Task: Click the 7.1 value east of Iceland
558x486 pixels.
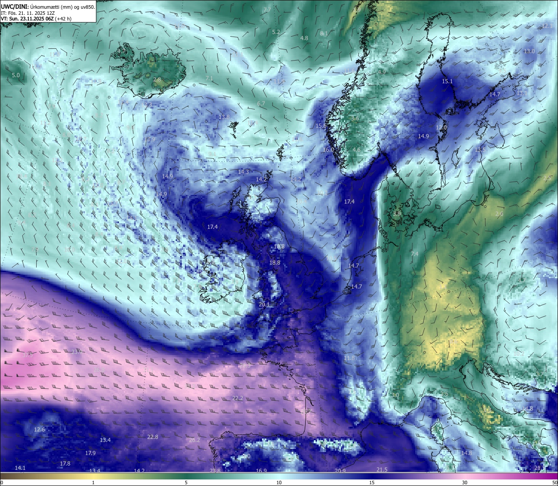Action: click(209, 79)
